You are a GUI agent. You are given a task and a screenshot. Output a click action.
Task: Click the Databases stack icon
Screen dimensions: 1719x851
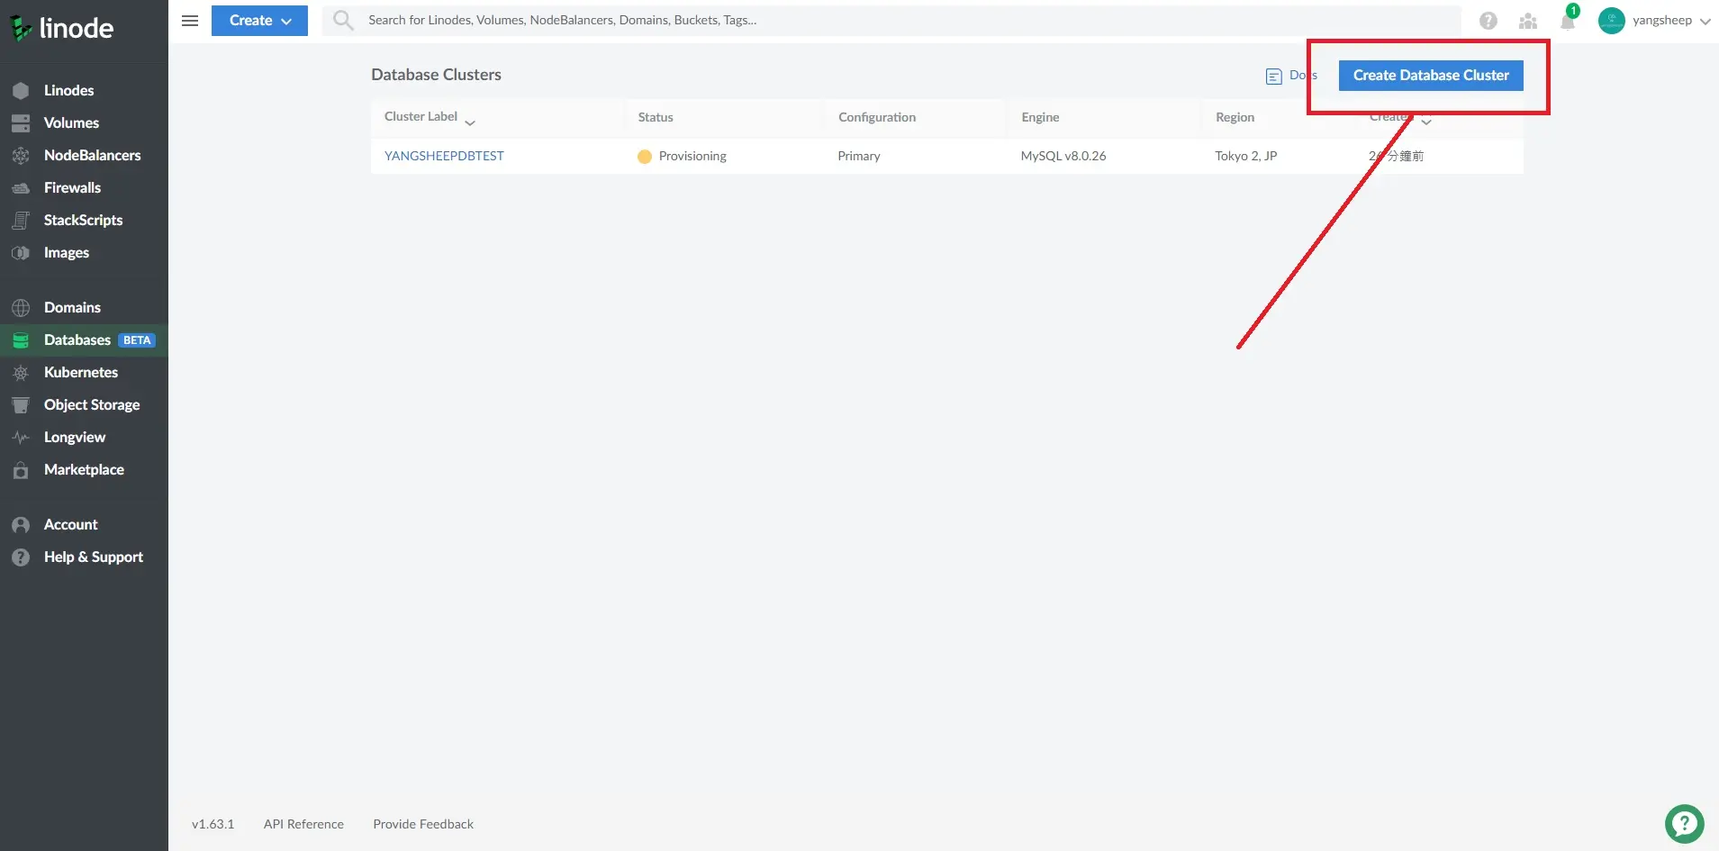[21, 340]
